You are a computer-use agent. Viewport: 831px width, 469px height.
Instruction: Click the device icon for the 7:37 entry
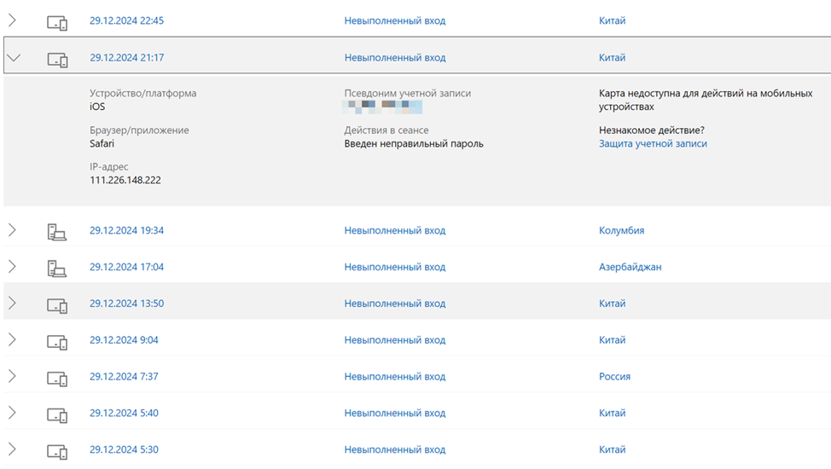pyautogui.click(x=57, y=378)
